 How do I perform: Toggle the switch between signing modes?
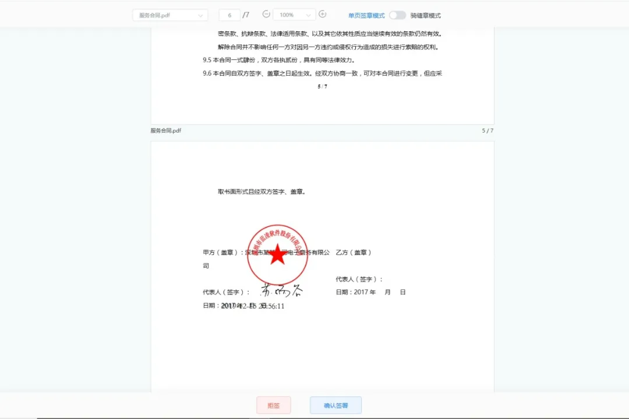tap(398, 15)
